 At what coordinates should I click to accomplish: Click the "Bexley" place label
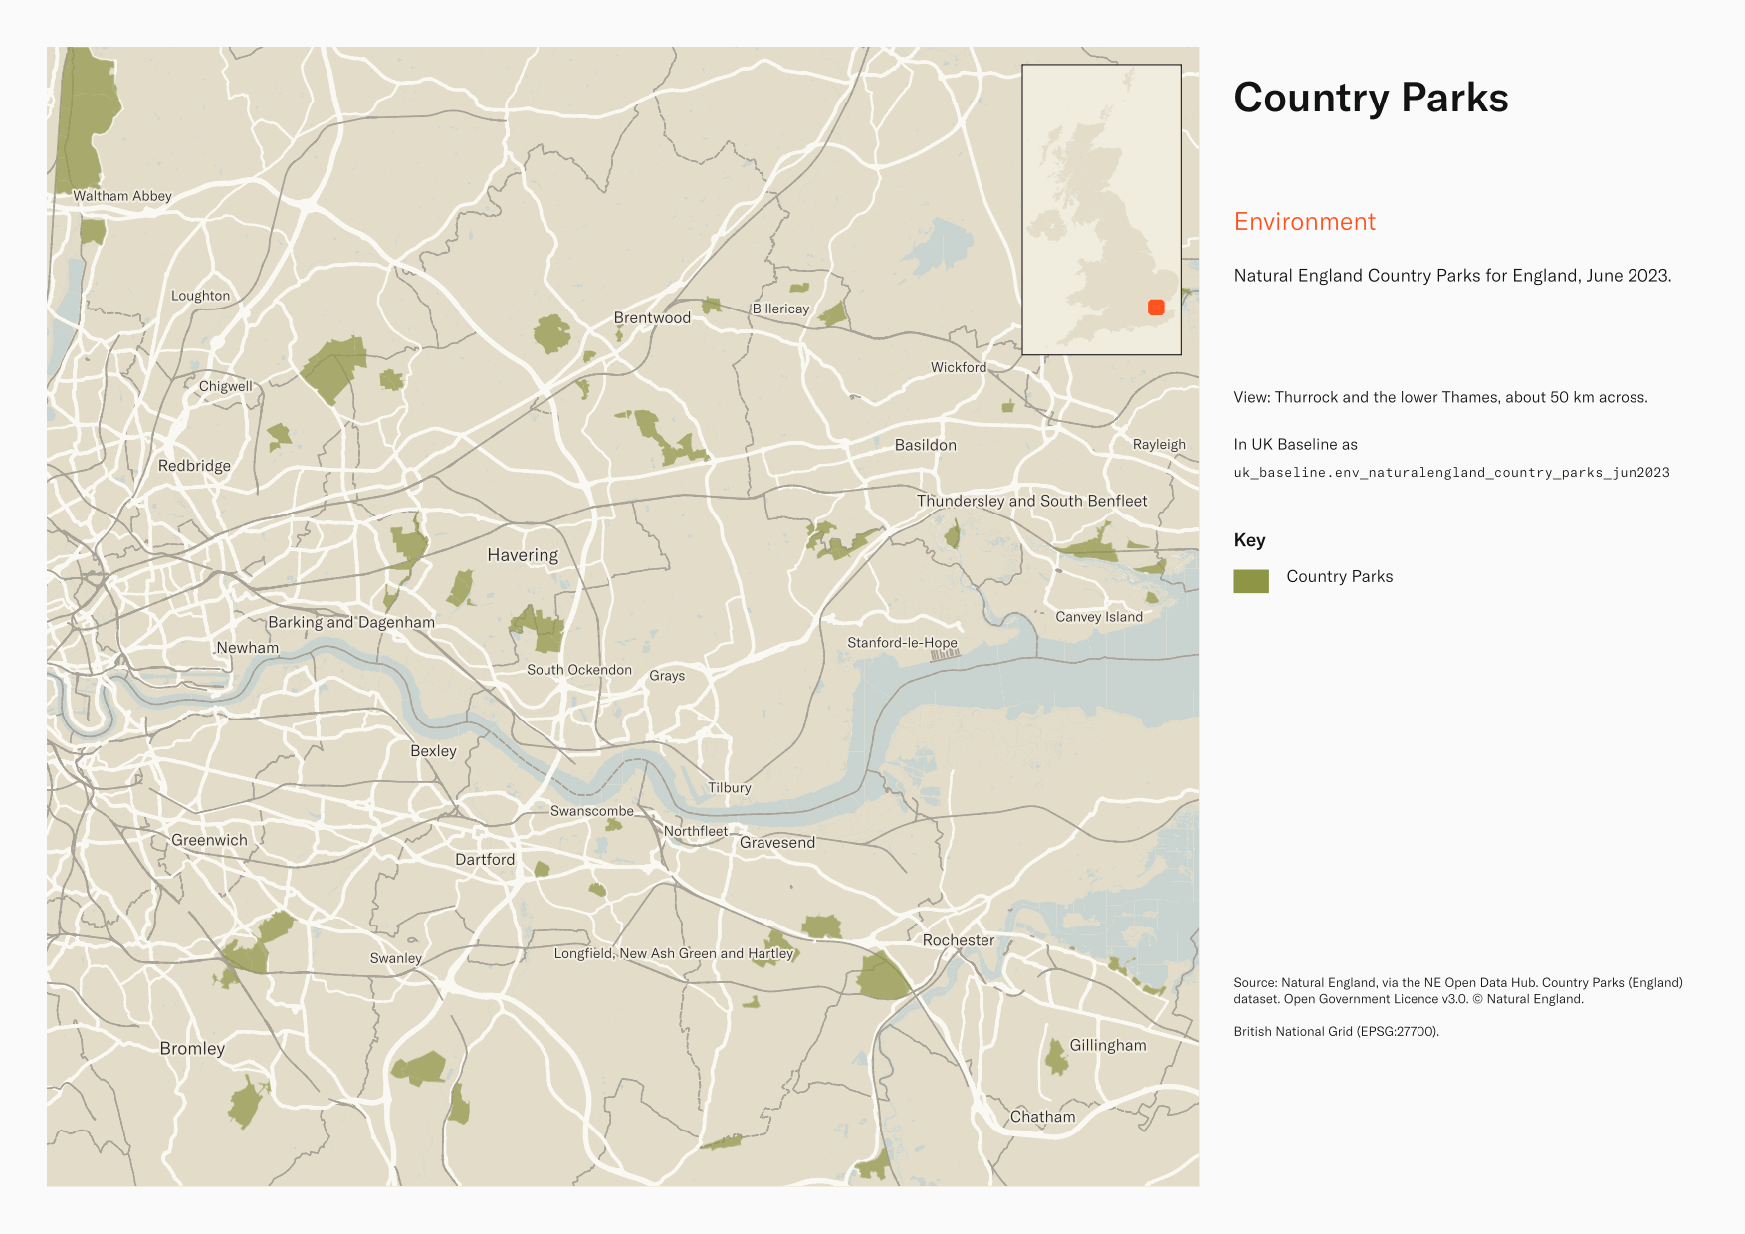(433, 751)
